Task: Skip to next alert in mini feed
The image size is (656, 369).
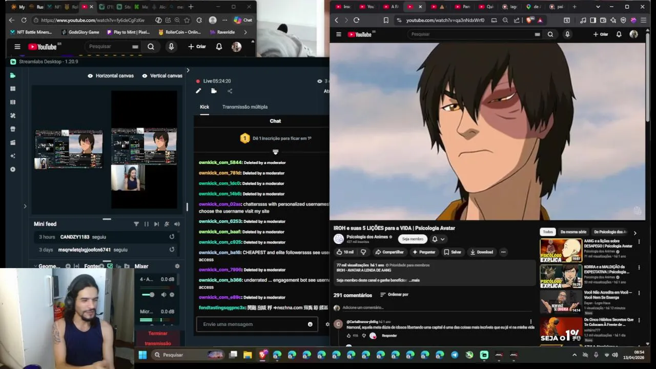Action: (x=156, y=224)
